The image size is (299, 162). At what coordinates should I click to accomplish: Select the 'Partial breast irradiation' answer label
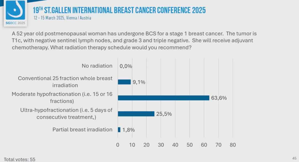pos(83,130)
